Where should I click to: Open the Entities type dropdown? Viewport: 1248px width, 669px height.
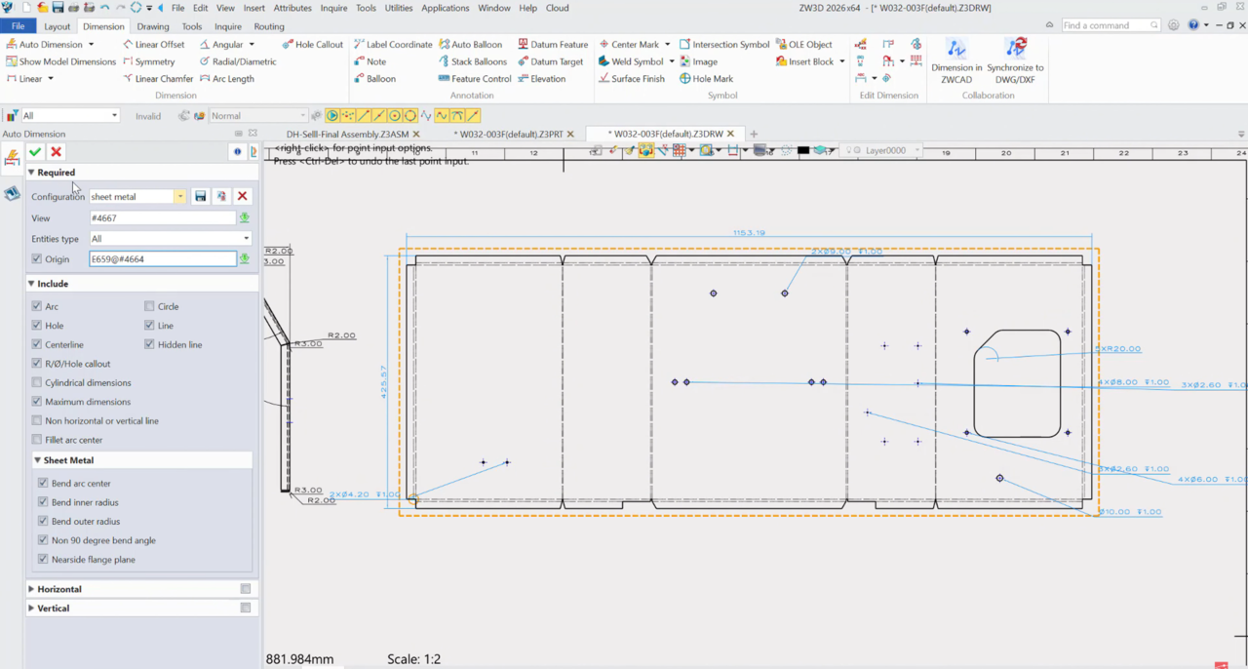(171, 239)
